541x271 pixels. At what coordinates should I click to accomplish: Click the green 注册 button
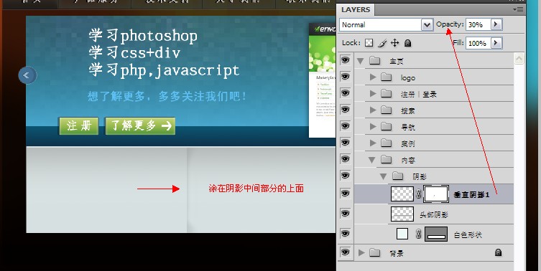(78, 125)
